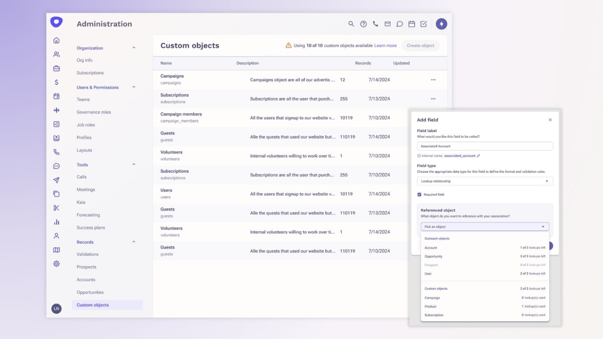Click the edit pencil next to internal name
603x339 pixels.
478,156
